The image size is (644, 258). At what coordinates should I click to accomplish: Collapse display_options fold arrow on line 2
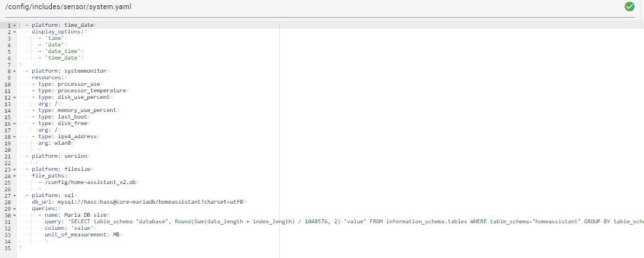[x=14, y=32]
